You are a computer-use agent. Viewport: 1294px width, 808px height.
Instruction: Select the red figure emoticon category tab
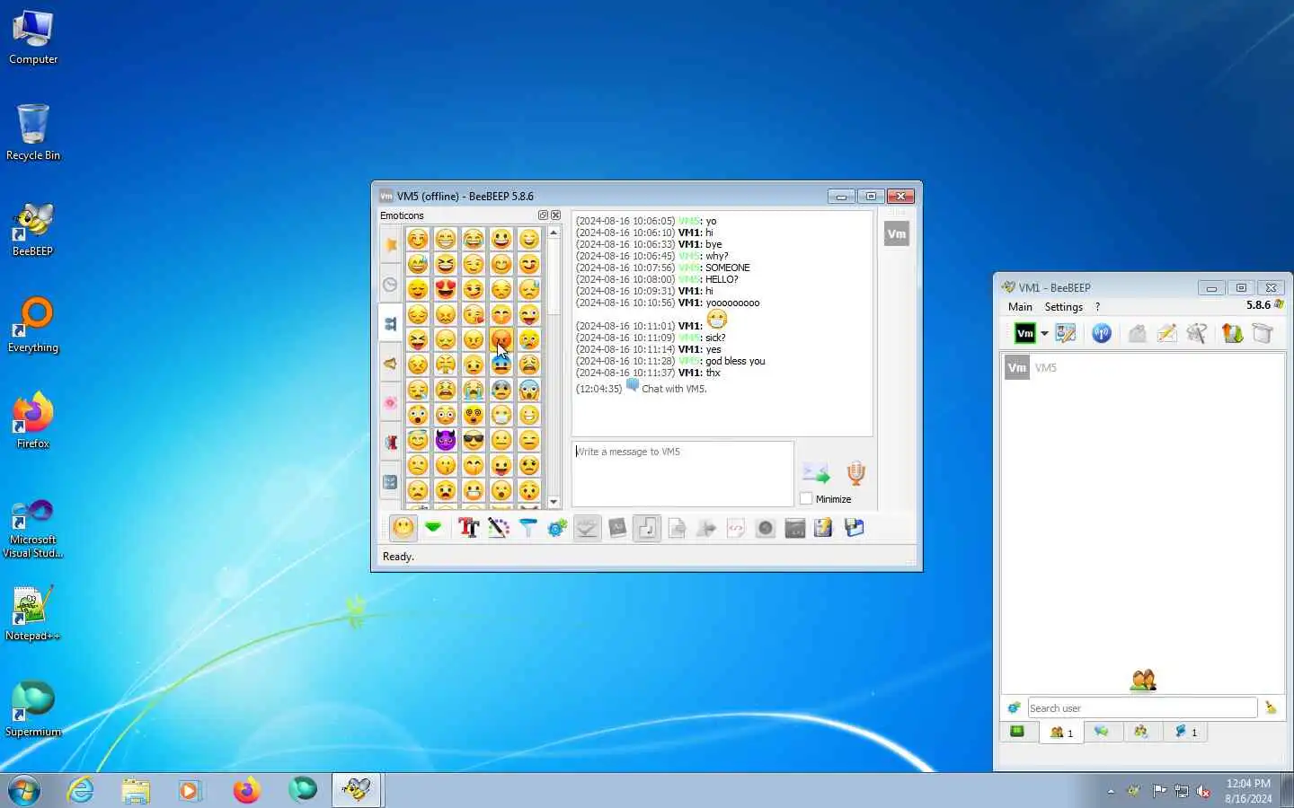390,443
